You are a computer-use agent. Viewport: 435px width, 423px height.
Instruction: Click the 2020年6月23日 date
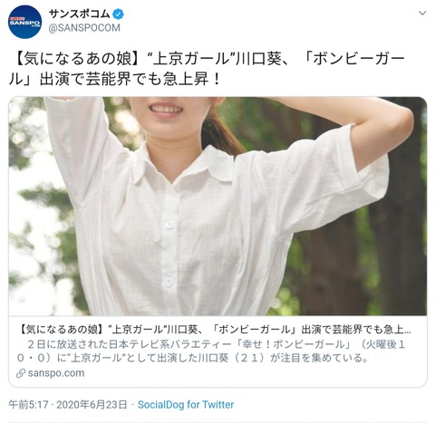pyautogui.click(x=92, y=405)
